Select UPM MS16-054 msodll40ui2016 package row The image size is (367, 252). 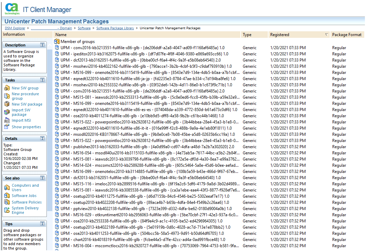[209, 153]
